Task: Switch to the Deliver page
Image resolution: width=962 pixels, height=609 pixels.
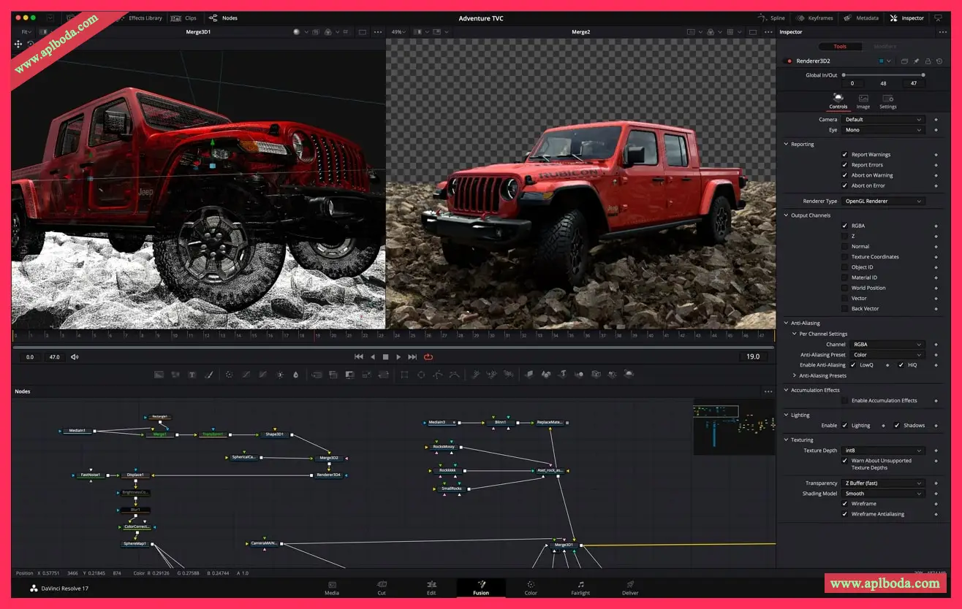Action: click(630, 587)
